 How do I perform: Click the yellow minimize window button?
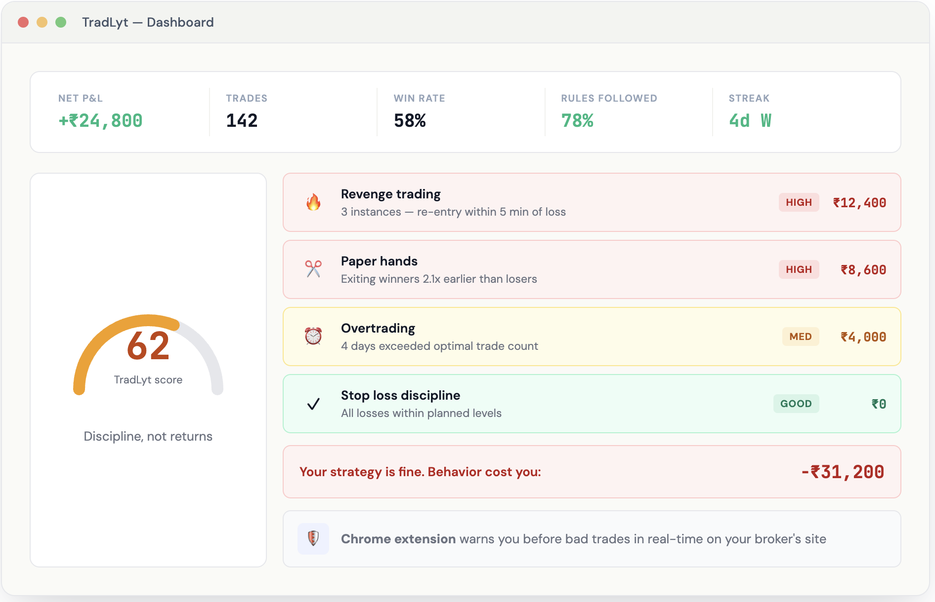42,22
